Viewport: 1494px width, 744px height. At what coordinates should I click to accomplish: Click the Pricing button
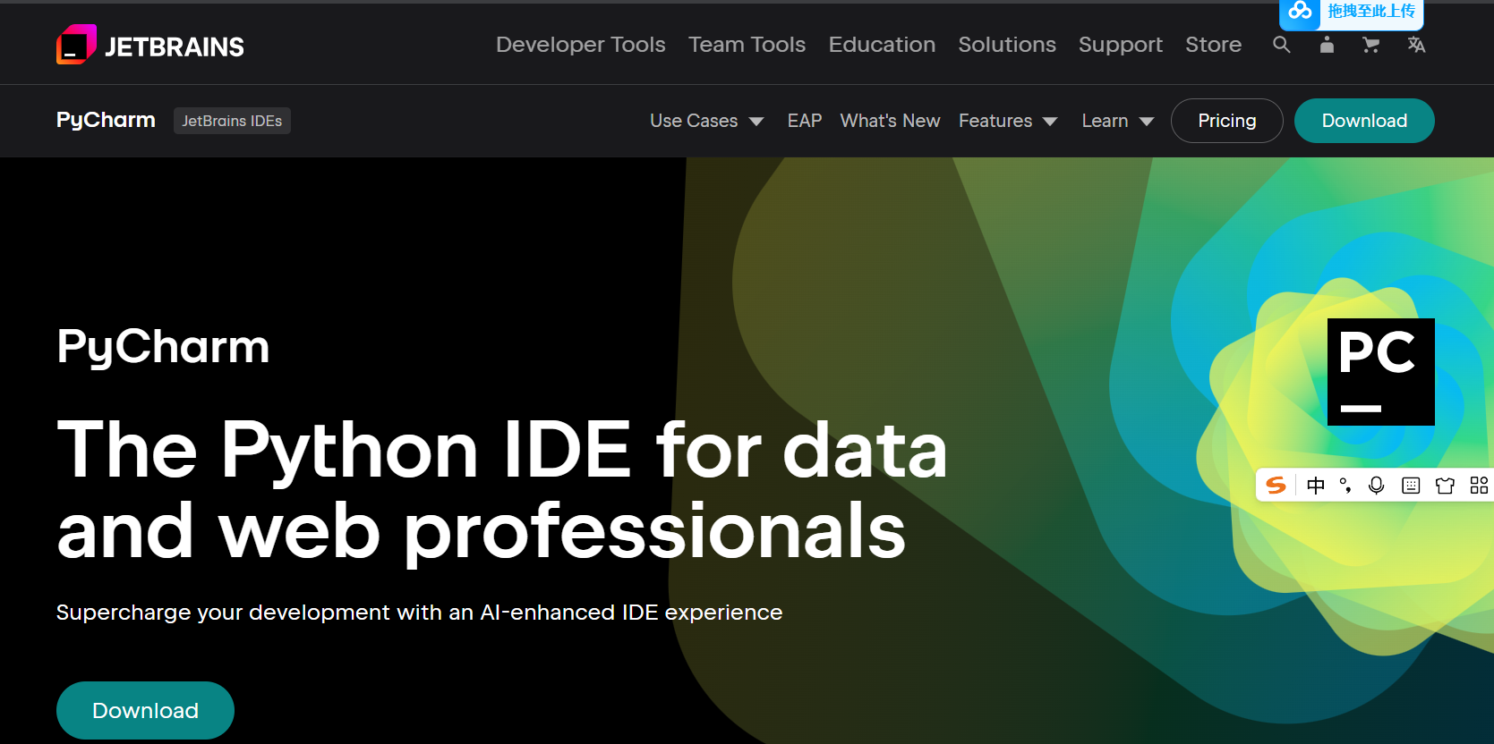pyautogui.click(x=1227, y=121)
